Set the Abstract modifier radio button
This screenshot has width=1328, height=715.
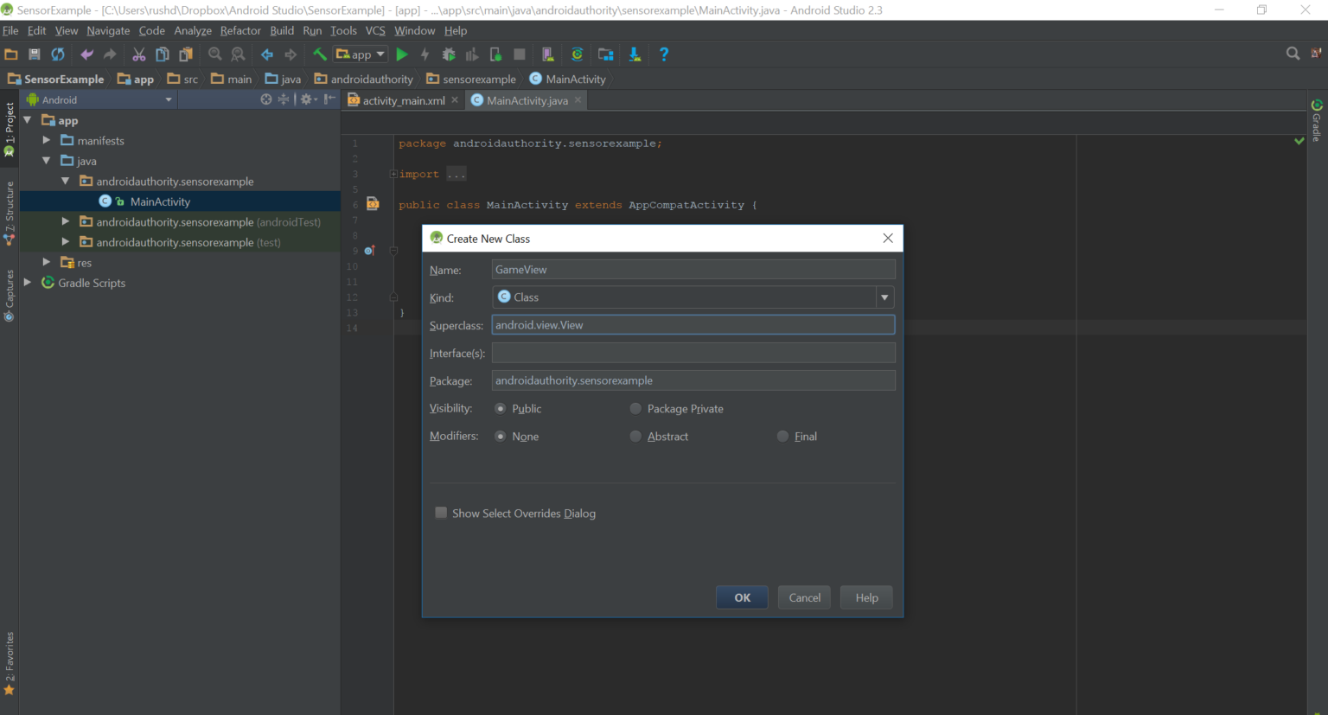[x=635, y=437]
